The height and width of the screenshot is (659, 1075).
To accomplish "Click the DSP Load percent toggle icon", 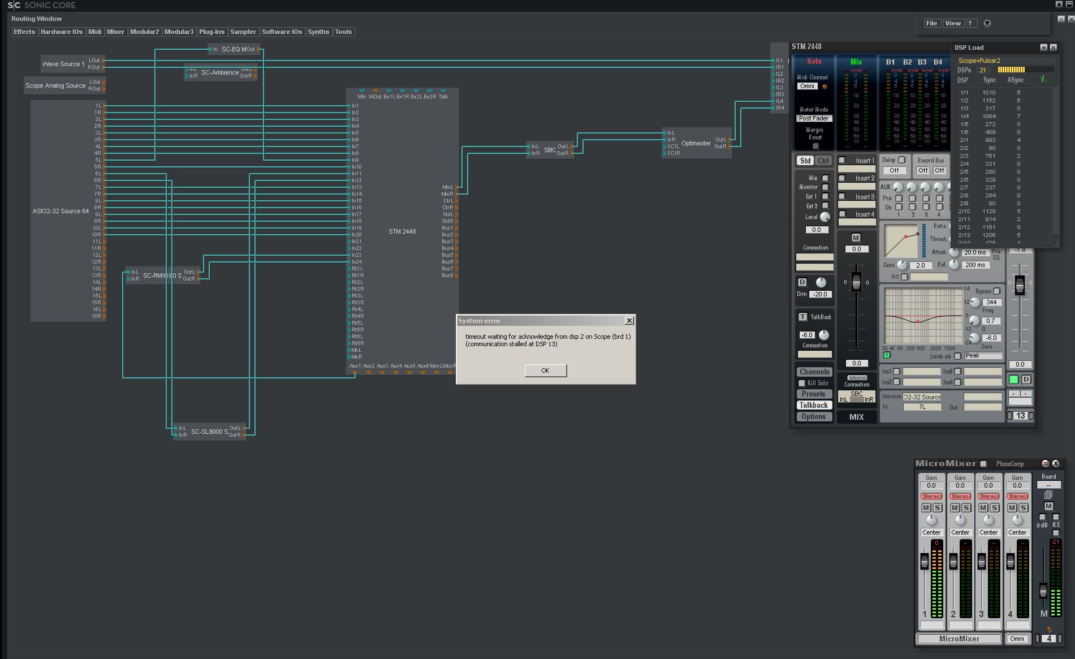I will pos(1043,80).
